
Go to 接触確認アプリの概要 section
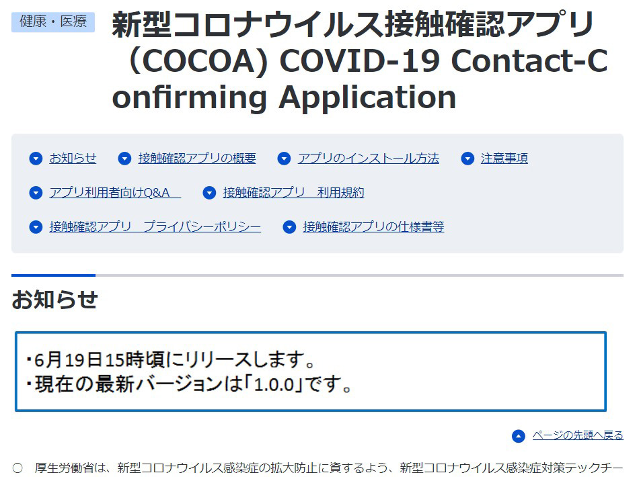point(197,159)
